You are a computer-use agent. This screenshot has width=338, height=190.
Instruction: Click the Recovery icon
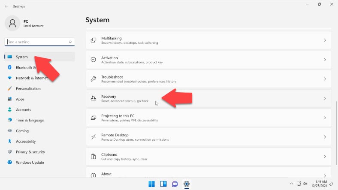[94, 98]
